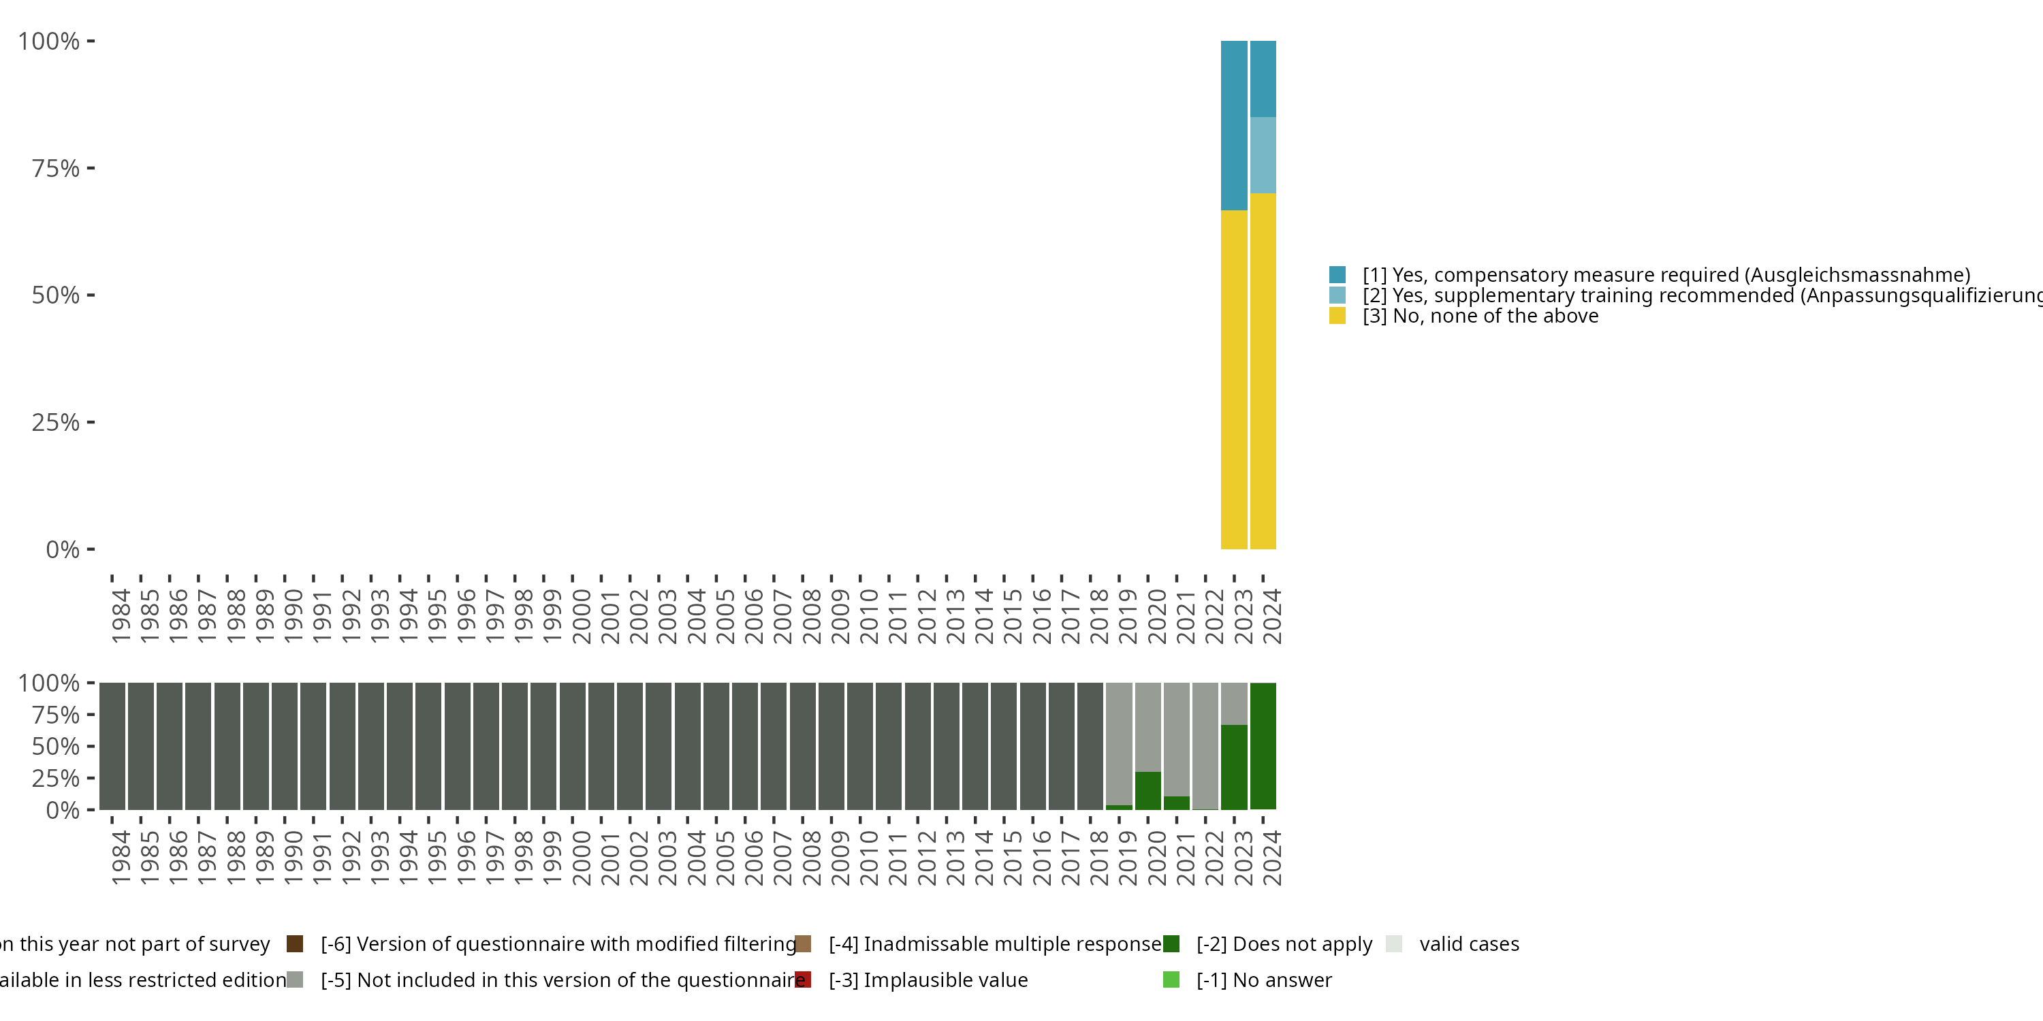
Task: Click the 1984 dark gray bar in lower chart
Action: tap(112, 746)
